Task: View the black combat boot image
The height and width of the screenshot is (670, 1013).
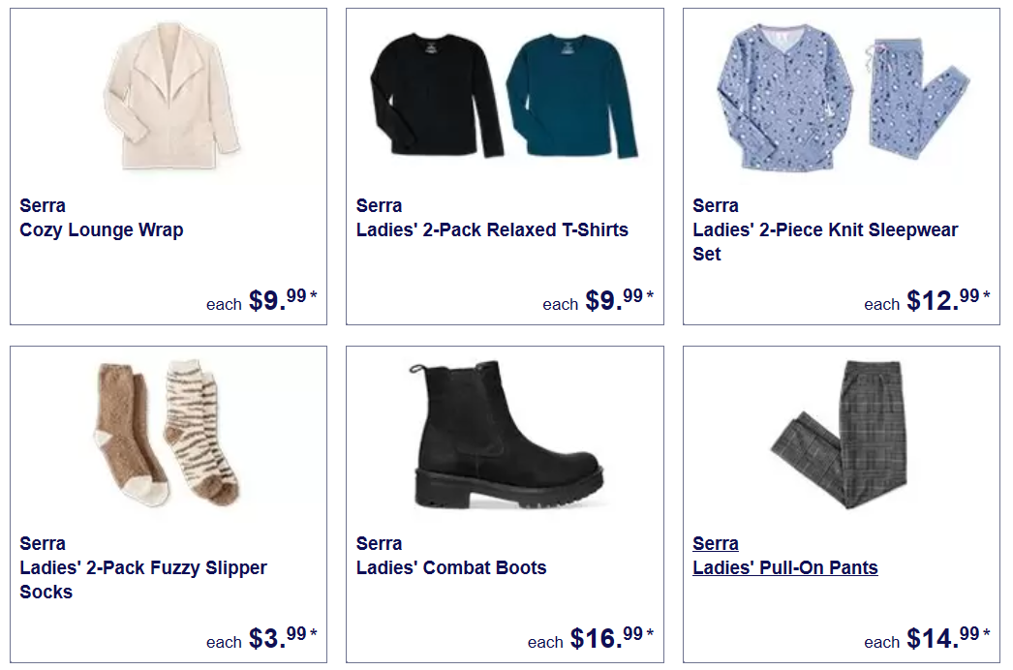Action: tap(507, 434)
